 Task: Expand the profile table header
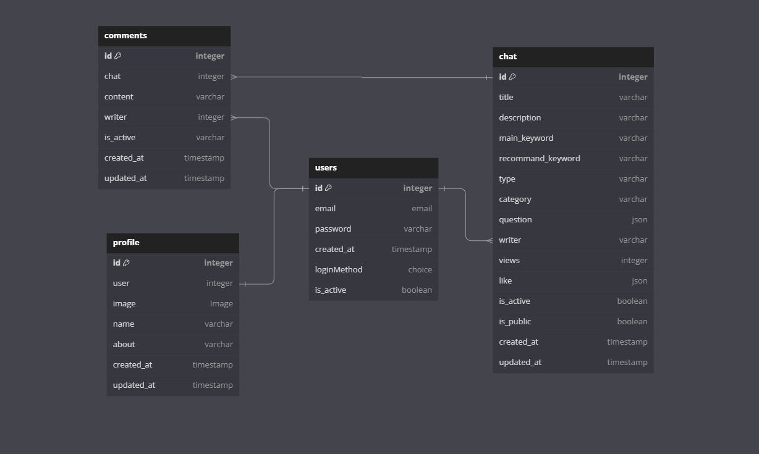click(x=172, y=243)
